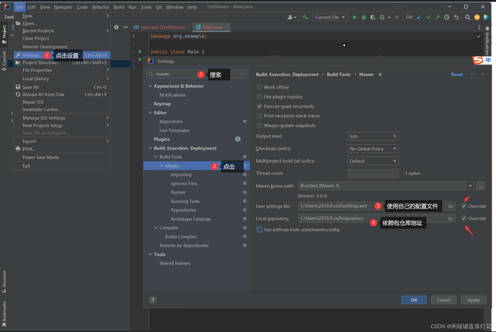
Task: Click Maven home path browse ellipsis button
Action: pyautogui.click(x=481, y=186)
